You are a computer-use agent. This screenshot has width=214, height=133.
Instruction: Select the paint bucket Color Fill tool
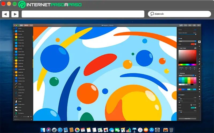click(x=199, y=62)
